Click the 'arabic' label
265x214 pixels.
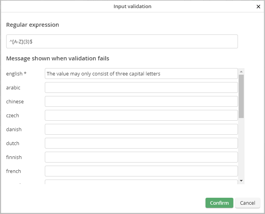tap(13, 87)
